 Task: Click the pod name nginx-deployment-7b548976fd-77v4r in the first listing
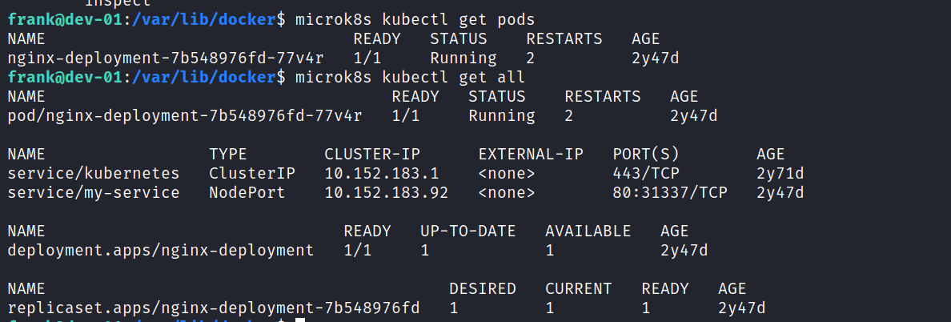click(166, 58)
